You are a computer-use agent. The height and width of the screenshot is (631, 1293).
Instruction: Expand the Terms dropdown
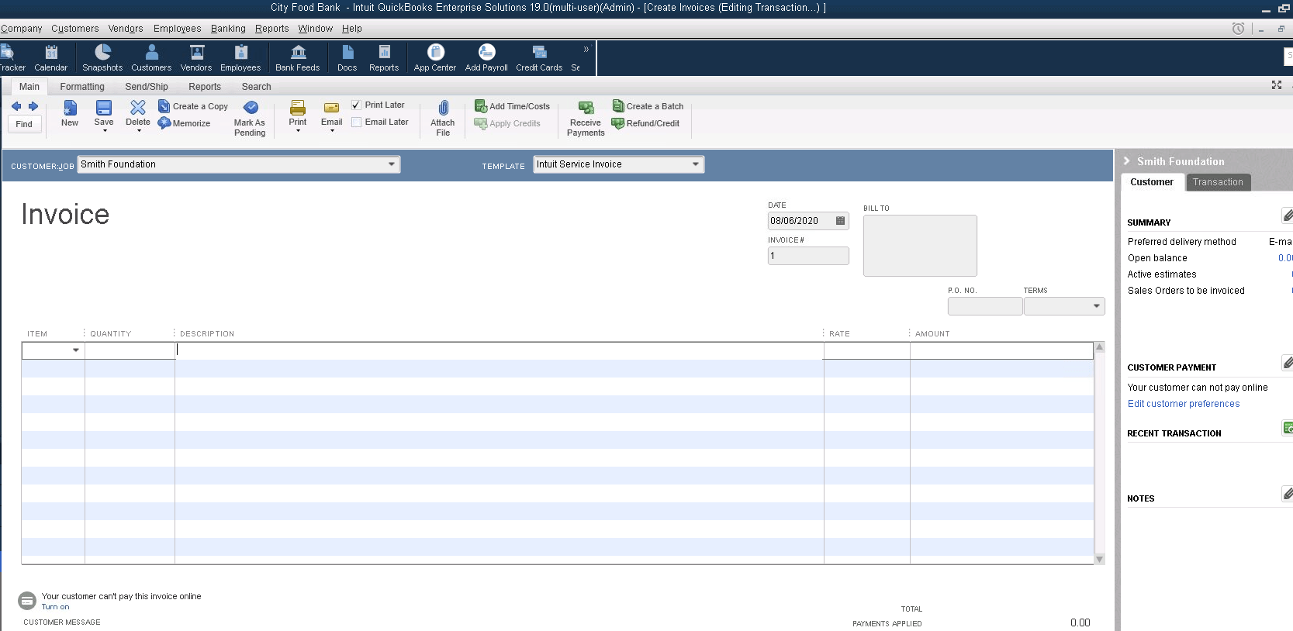[x=1096, y=306]
